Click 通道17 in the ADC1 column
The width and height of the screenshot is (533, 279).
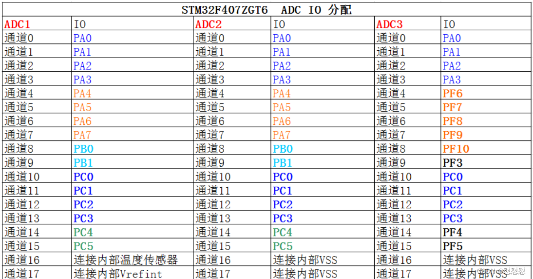pos(22,274)
